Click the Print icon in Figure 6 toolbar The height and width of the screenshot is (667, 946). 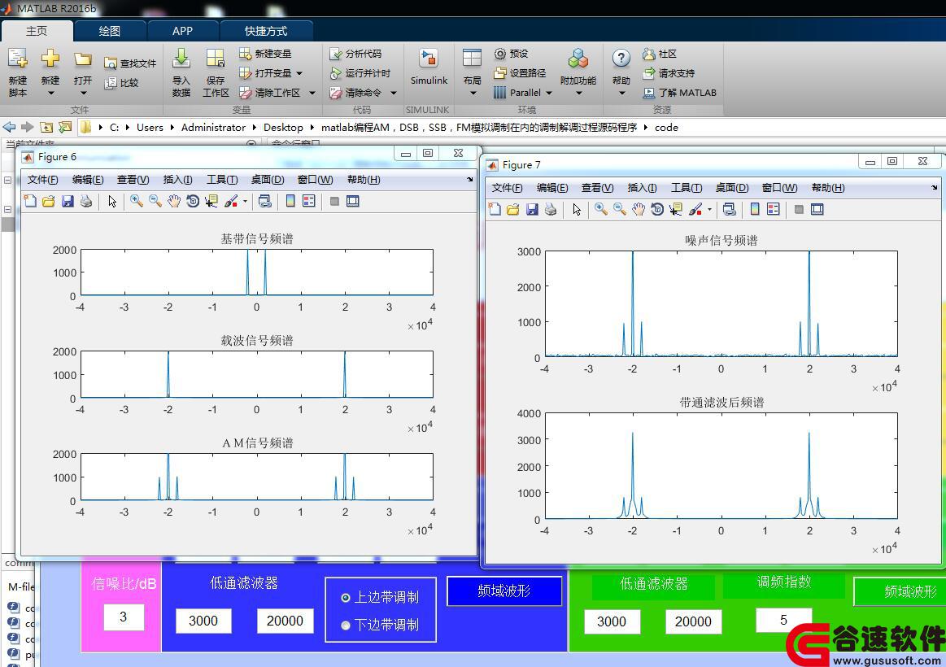click(x=86, y=202)
